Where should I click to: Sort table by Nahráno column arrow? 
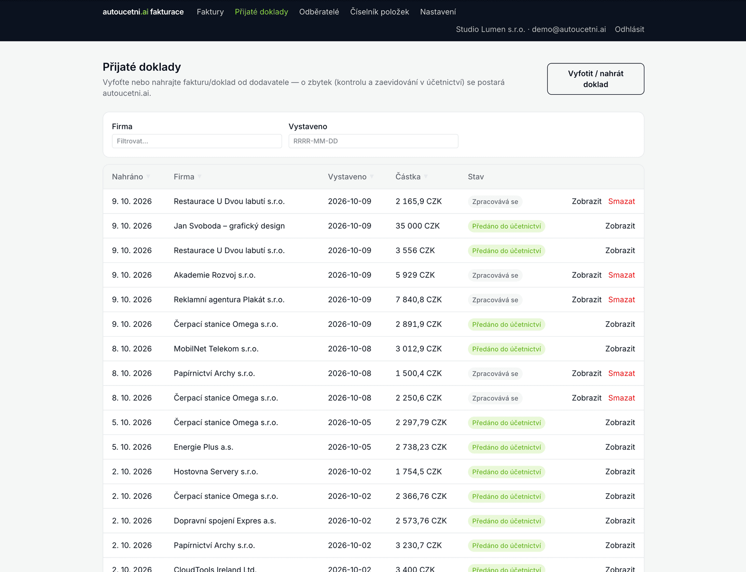148,177
